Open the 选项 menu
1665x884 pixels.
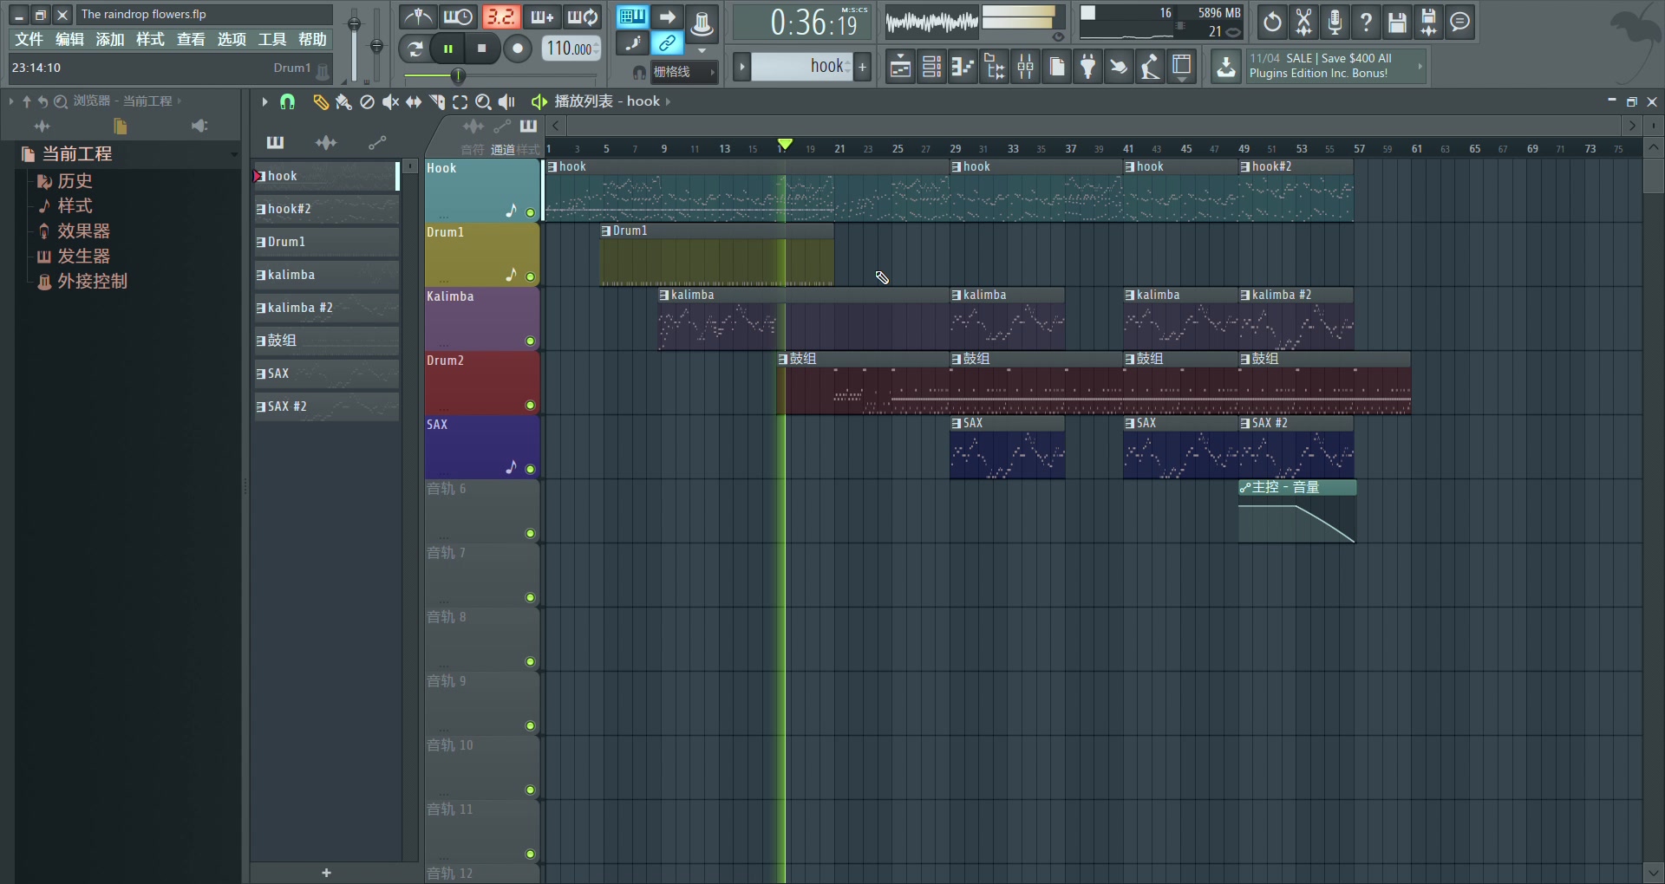pyautogui.click(x=232, y=39)
